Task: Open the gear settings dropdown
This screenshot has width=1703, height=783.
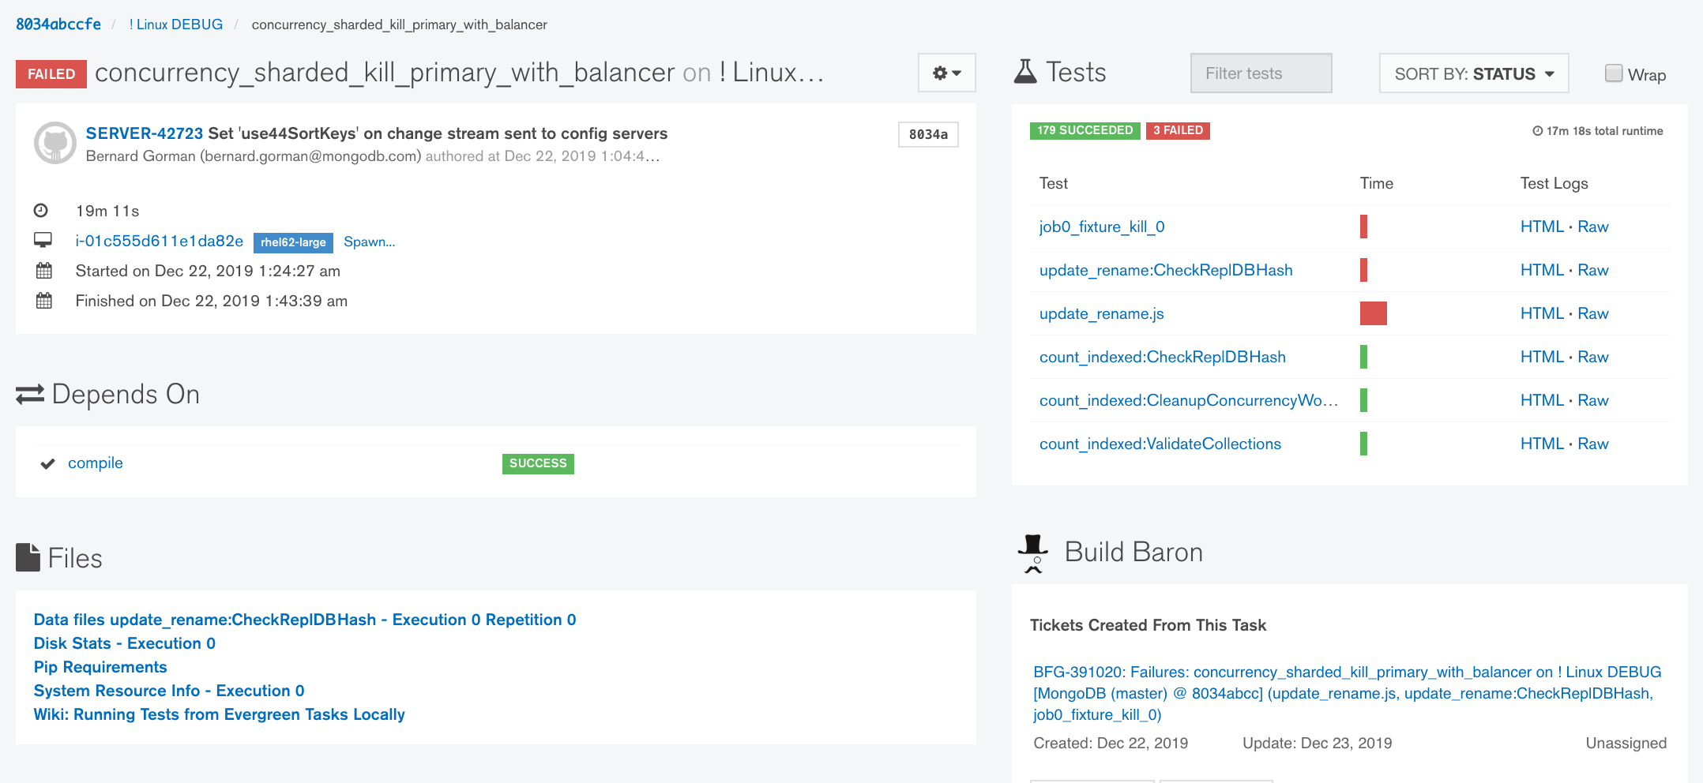Action: pos(946,73)
